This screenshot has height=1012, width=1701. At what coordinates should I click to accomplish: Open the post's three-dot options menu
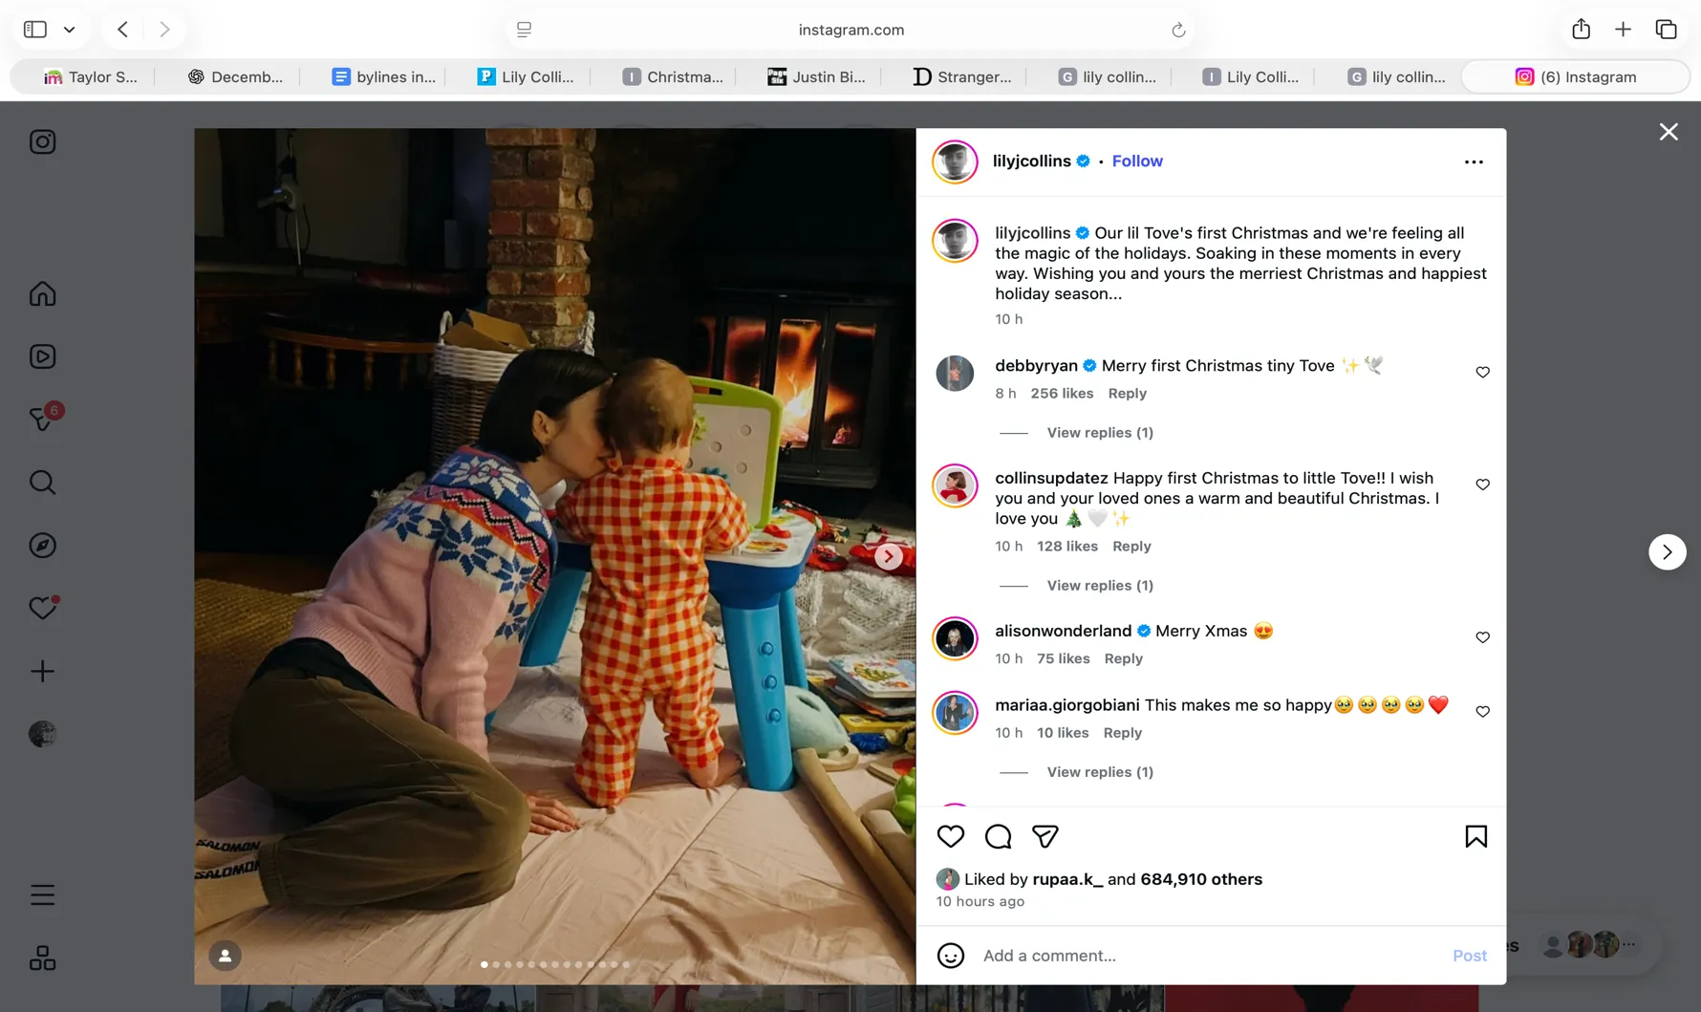[x=1474, y=161]
